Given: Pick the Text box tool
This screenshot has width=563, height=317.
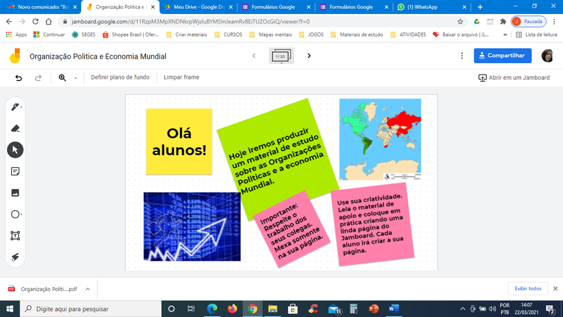Looking at the screenshot, I should coord(15,235).
